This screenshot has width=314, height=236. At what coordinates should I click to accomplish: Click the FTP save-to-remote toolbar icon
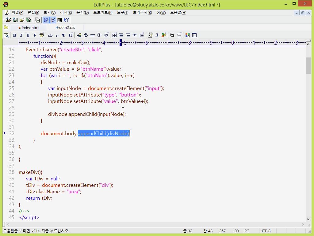[15, 20]
